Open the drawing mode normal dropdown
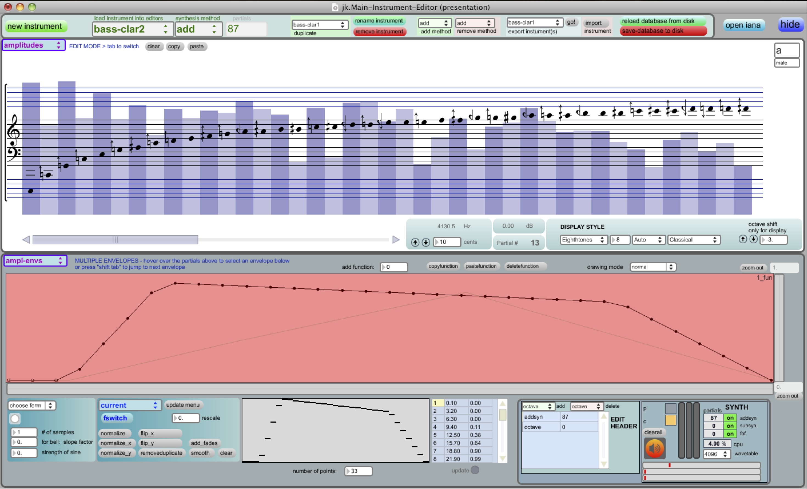807x489 pixels. [x=653, y=267]
